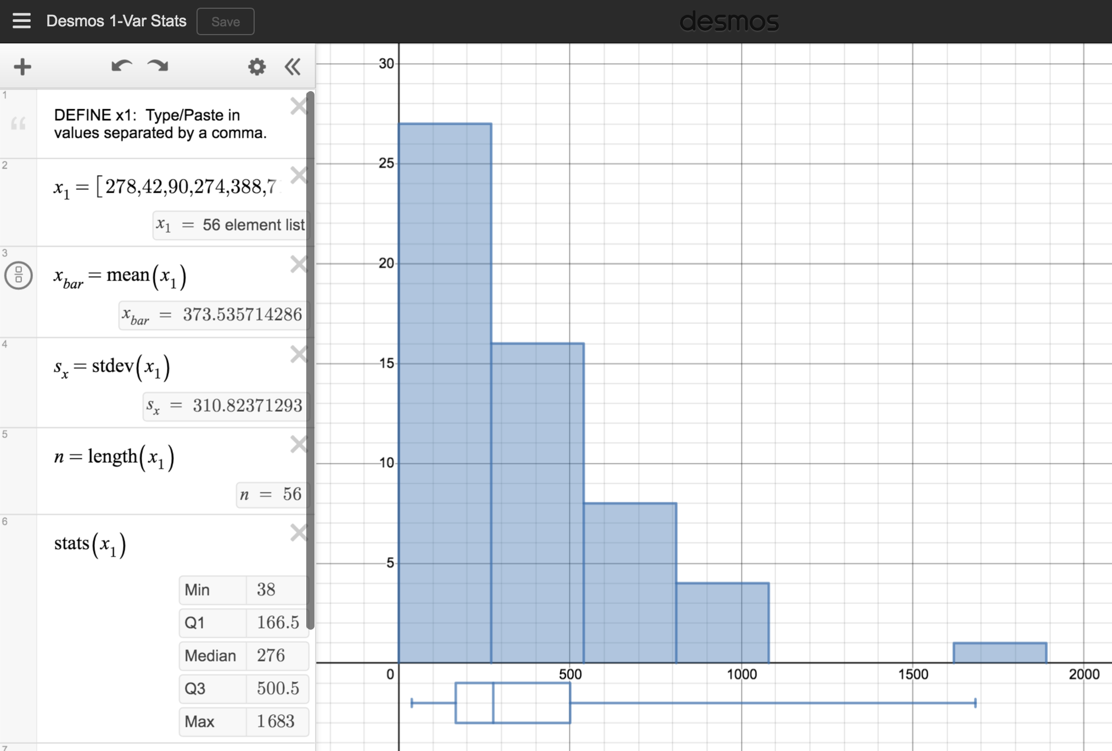Click the Undo arrow icon
Image resolution: width=1112 pixels, height=751 pixels.
coord(121,67)
